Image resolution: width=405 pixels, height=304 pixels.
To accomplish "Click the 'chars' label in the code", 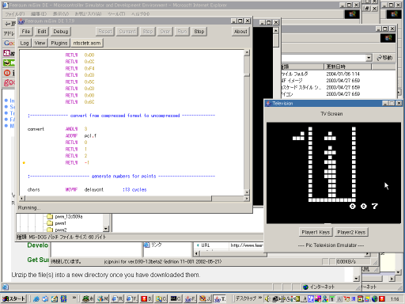I will (x=33, y=190).
